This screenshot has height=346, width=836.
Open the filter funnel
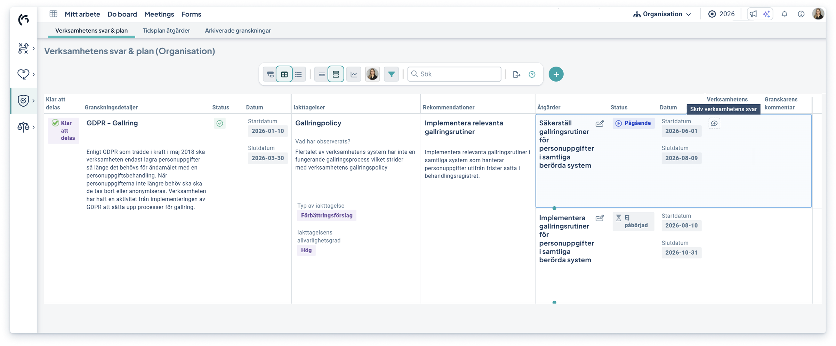391,74
